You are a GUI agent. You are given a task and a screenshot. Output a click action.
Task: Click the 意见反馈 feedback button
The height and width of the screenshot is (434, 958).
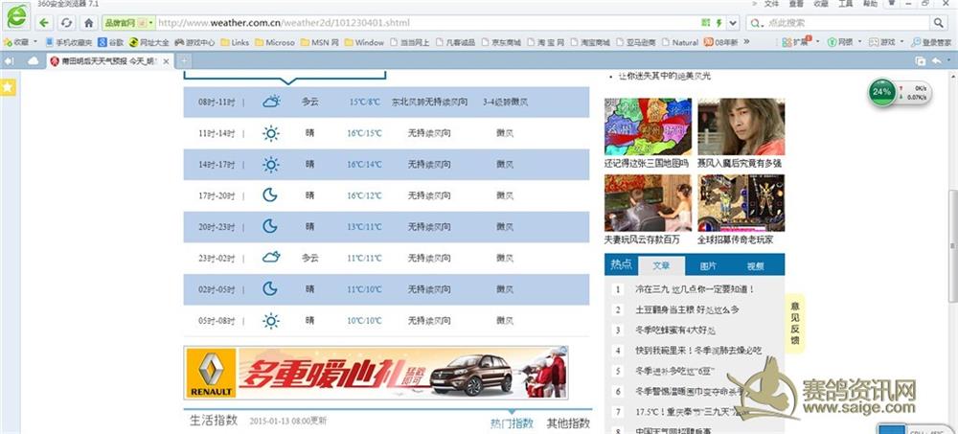click(x=795, y=323)
